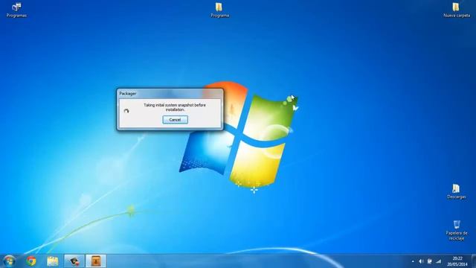Click the Show desktop strip at taskbar end

[474, 261]
